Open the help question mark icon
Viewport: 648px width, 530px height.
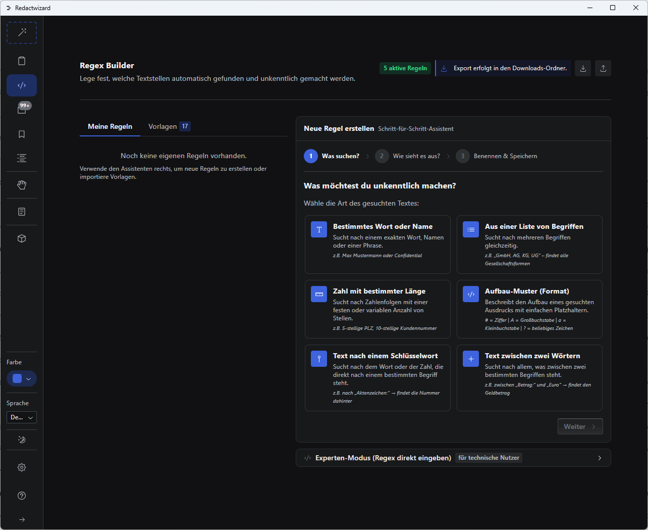pos(22,496)
